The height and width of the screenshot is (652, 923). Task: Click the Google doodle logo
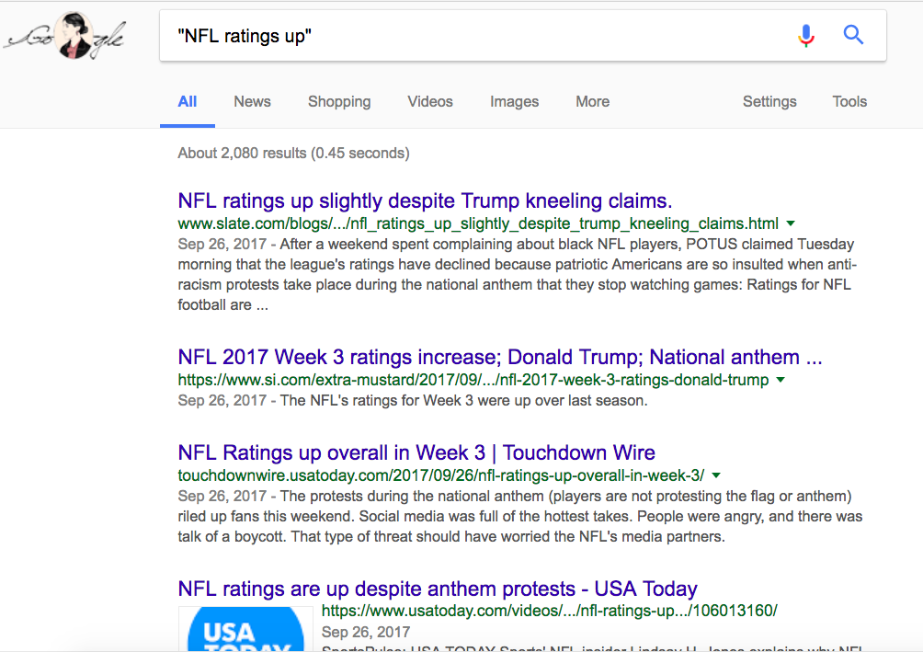(x=64, y=37)
